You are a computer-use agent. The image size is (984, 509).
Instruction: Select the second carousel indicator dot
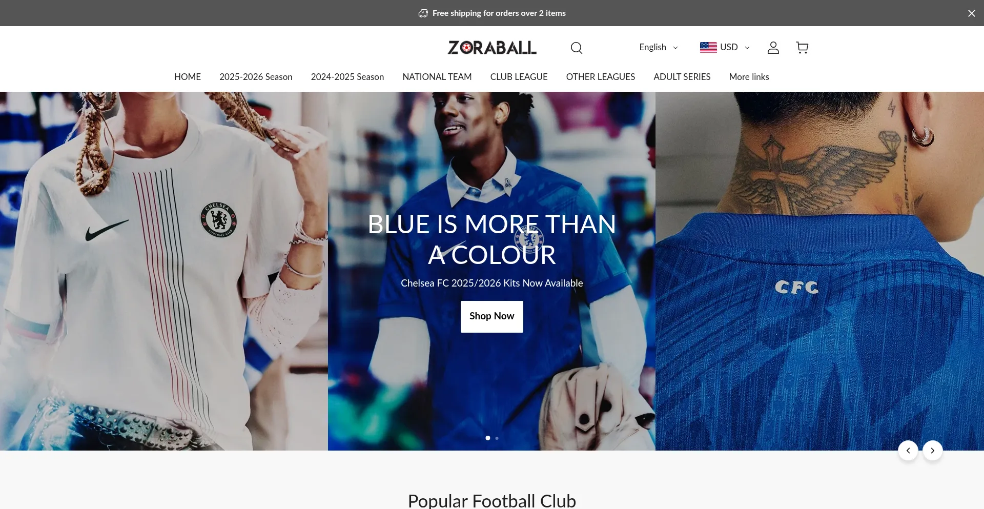(x=497, y=438)
